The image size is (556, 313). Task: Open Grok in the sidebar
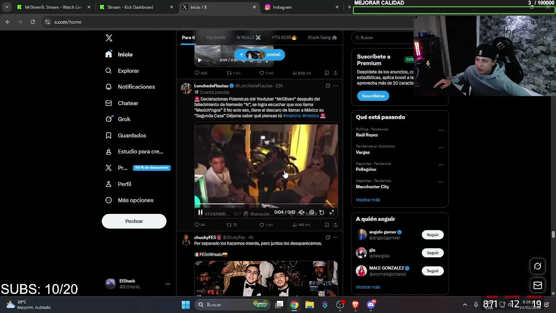pos(118,119)
